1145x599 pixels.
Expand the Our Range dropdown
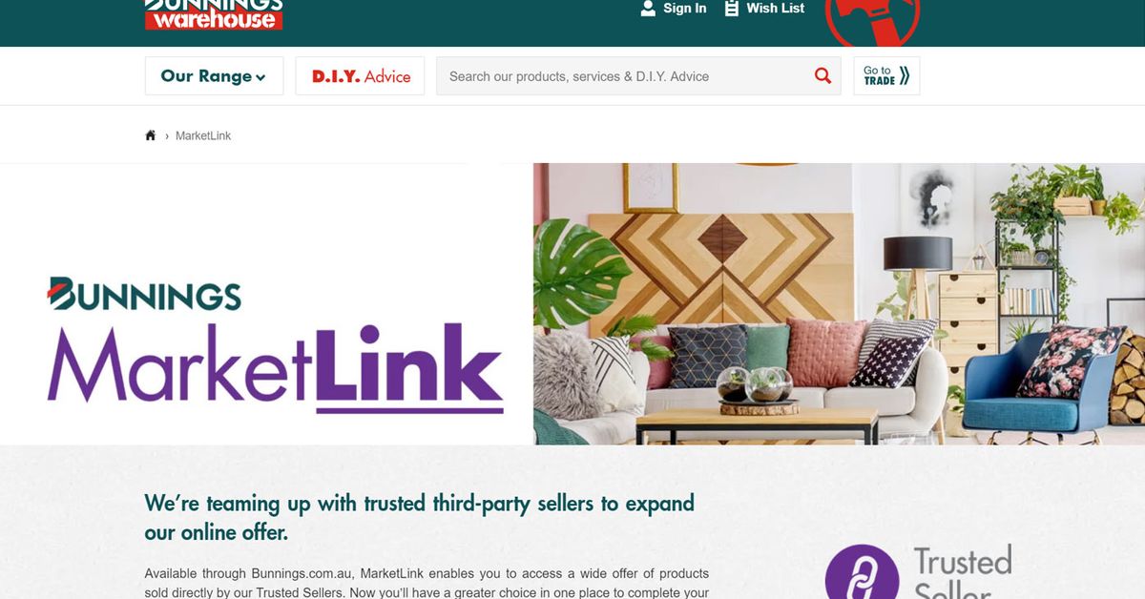[x=214, y=76]
